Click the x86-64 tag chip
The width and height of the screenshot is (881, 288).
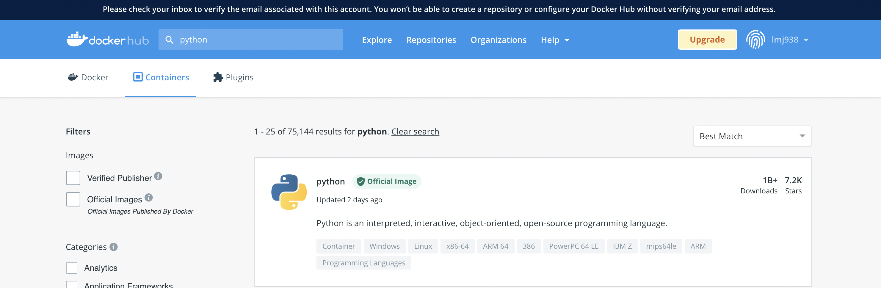(457, 246)
